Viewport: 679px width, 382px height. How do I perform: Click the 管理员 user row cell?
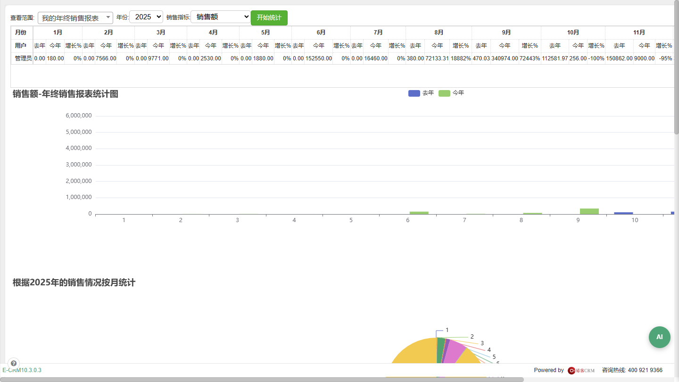tap(22, 58)
